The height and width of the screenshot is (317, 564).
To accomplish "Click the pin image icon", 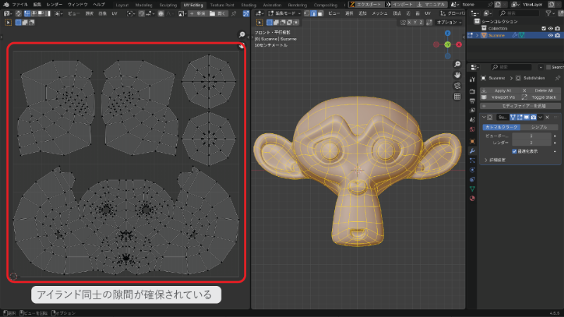I will coord(234,13).
